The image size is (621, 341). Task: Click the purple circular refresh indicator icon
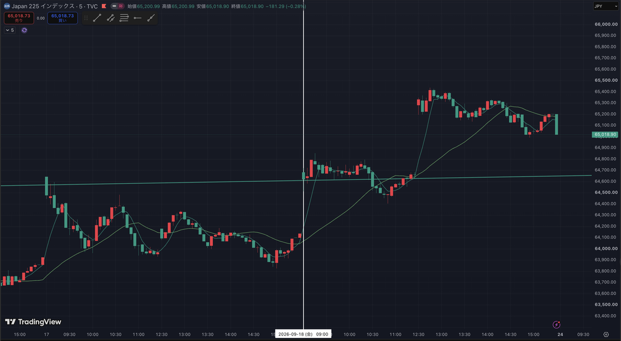click(24, 30)
